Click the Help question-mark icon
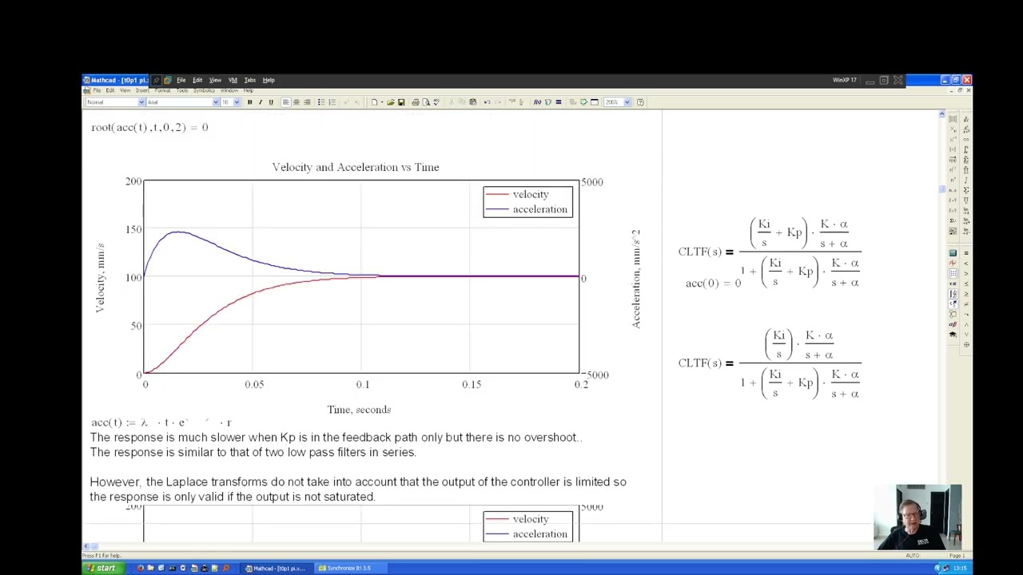Viewport: 1023px width, 575px height. click(640, 101)
